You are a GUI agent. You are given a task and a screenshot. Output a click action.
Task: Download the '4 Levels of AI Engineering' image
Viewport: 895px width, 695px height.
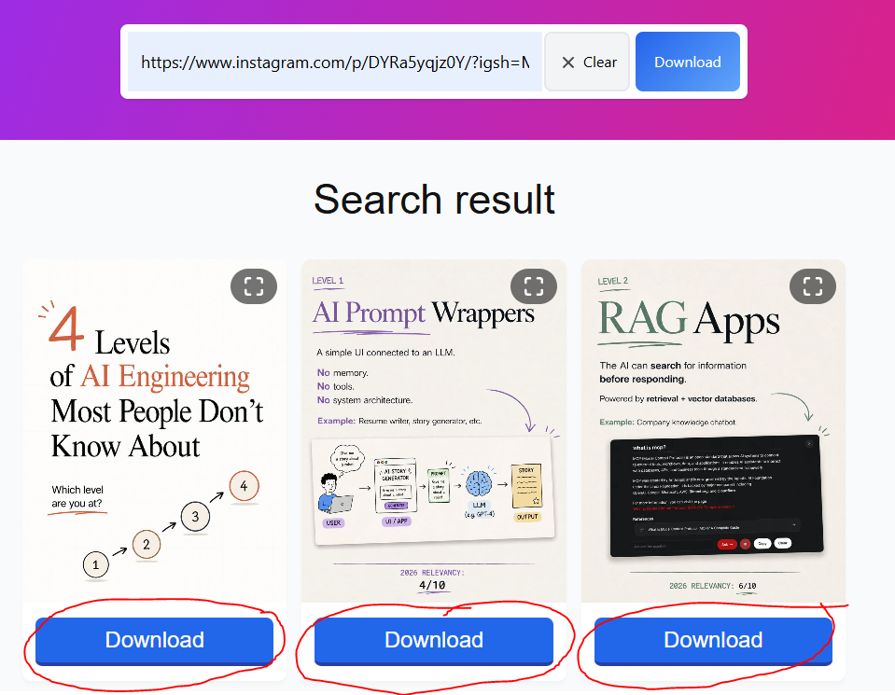155,641
